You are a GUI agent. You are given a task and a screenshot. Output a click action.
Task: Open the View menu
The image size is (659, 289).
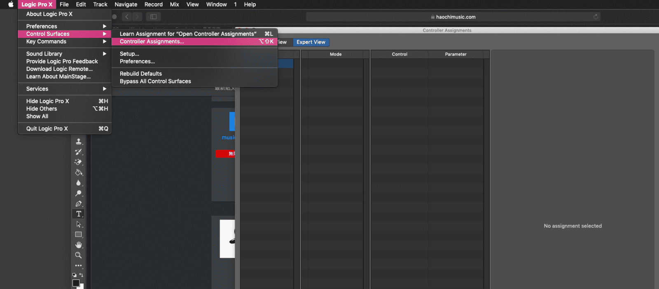tap(192, 5)
